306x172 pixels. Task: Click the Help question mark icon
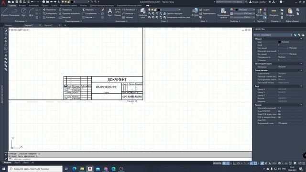point(281,2)
